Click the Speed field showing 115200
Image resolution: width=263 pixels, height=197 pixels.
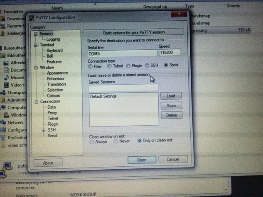170,52
